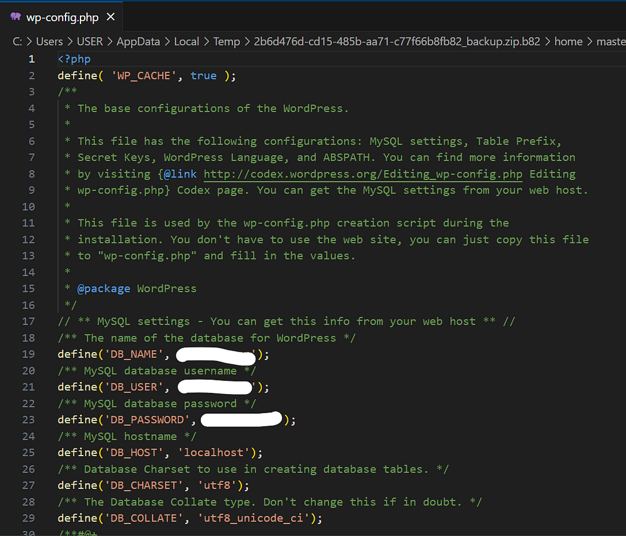The height and width of the screenshot is (536, 626).
Task: Click the 'WP_CACHE' string on line 2
Action: 144,76
